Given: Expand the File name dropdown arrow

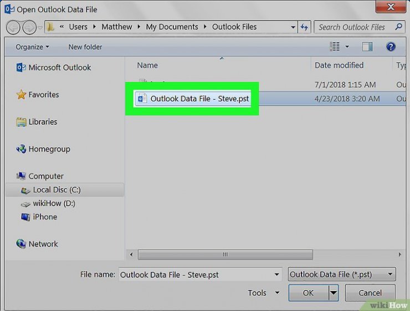Looking at the screenshot, I should click(x=276, y=274).
